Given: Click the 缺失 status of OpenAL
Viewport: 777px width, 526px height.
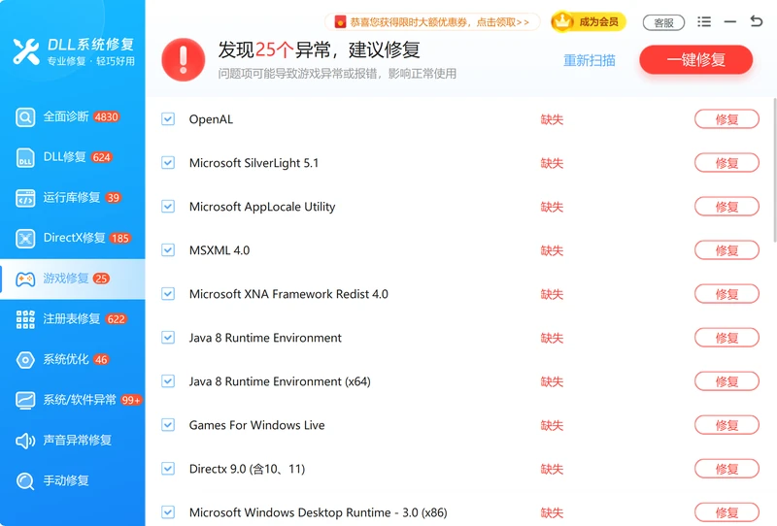Looking at the screenshot, I should click(x=552, y=119).
